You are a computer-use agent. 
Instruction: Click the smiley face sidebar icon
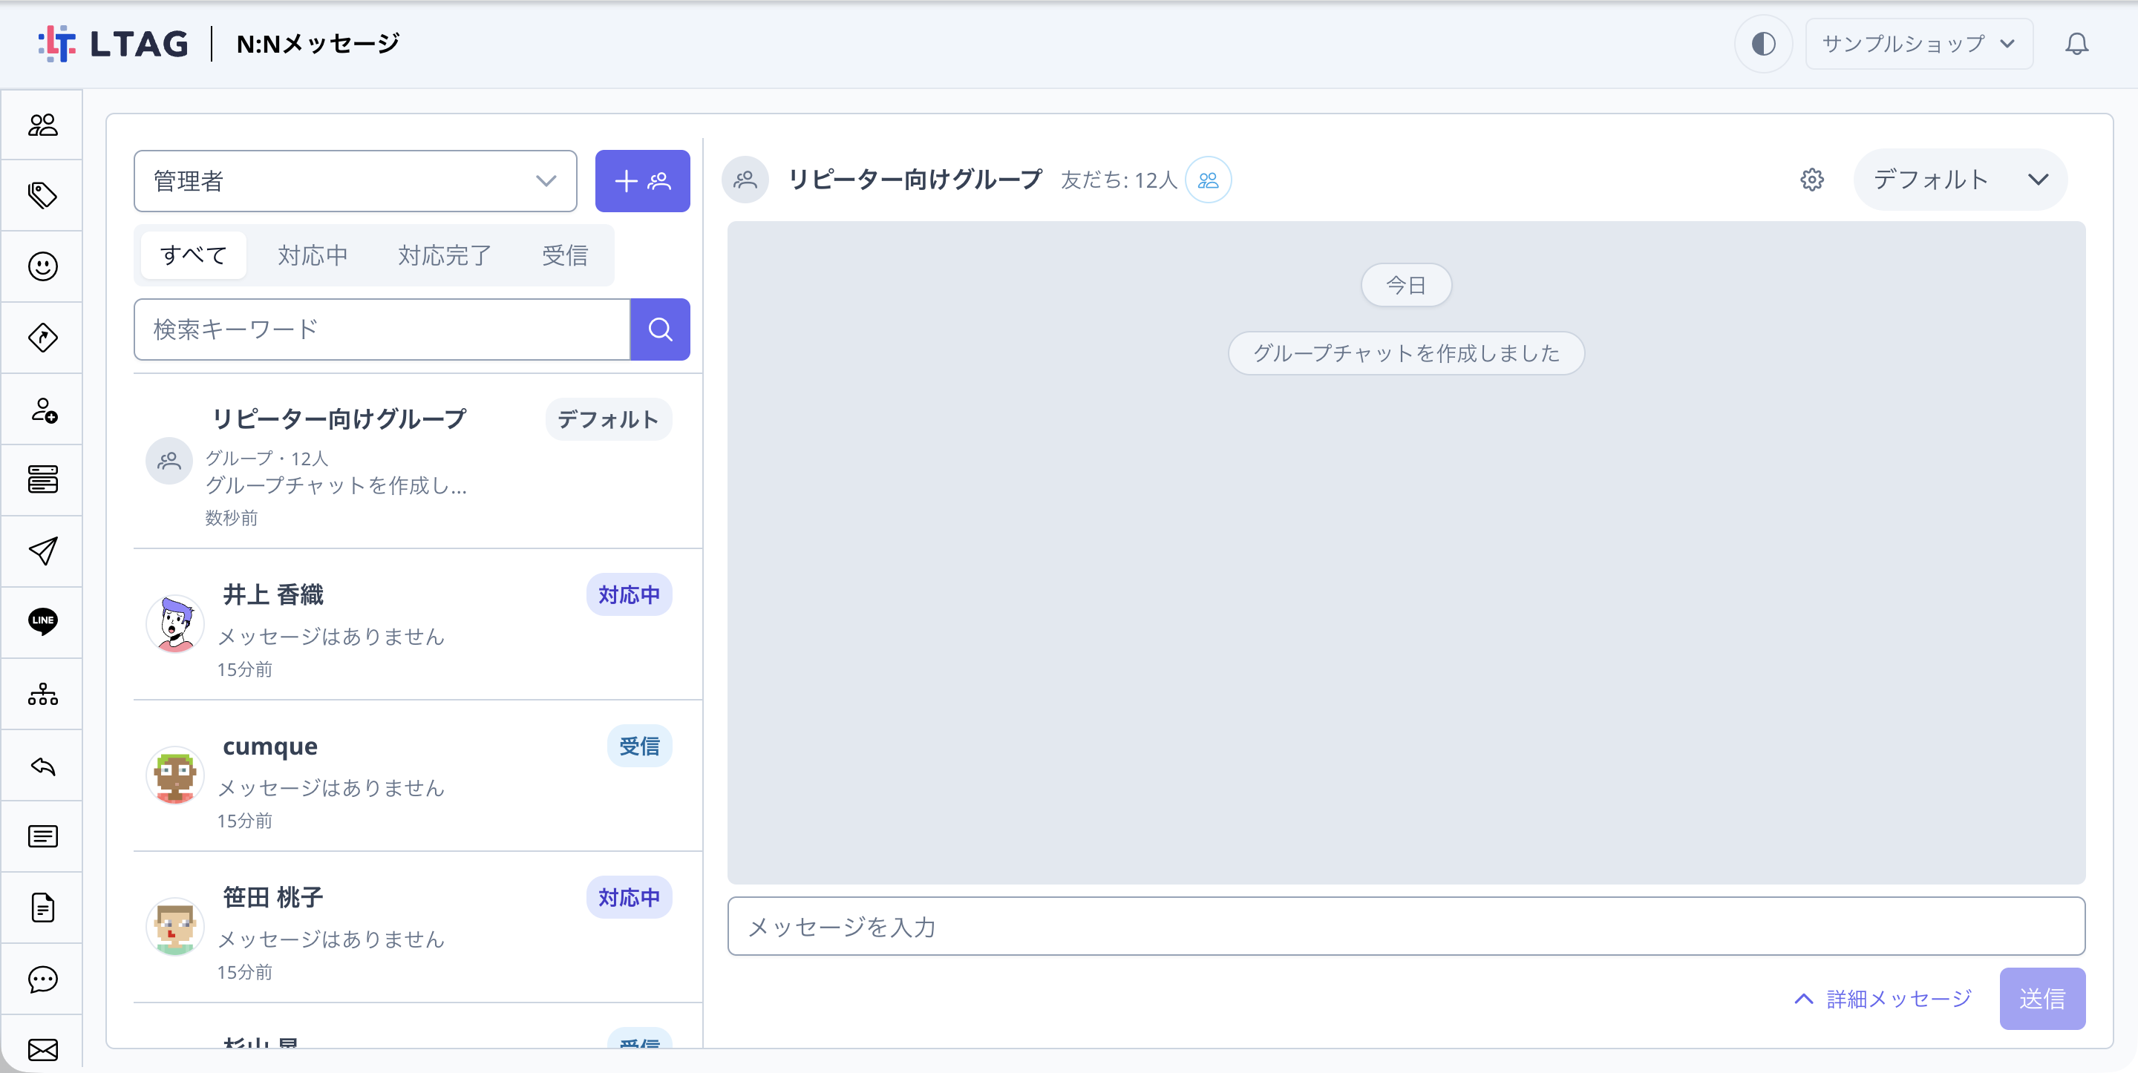tap(42, 266)
